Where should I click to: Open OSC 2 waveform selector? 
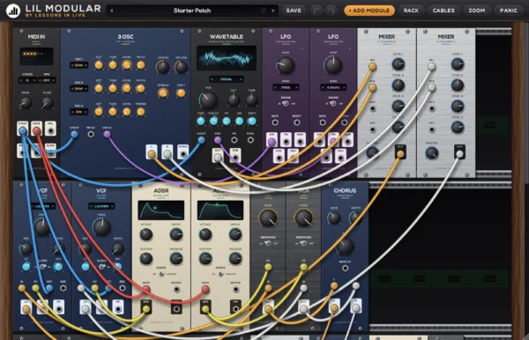pos(79,88)
